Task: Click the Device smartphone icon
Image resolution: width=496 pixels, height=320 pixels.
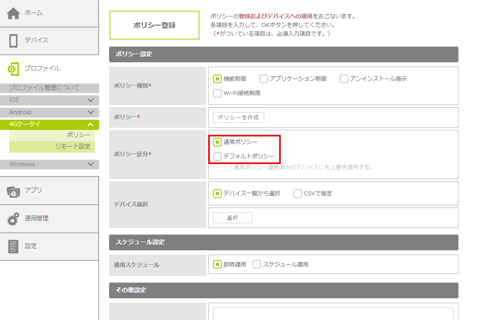Action: [14, 41]
